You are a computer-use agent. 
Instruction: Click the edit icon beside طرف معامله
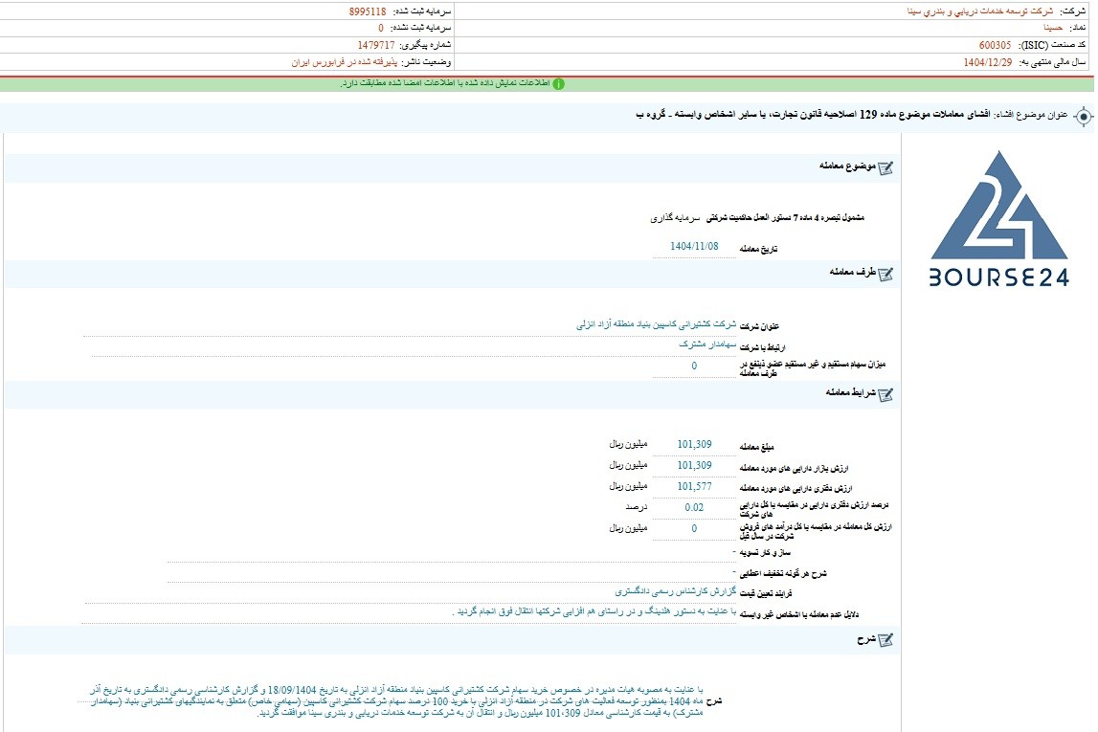(885, 274)
